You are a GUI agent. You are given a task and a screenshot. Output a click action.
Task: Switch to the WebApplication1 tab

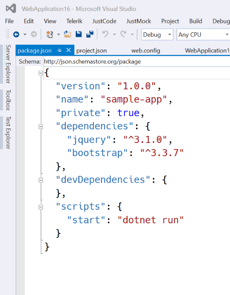(207, 50)
